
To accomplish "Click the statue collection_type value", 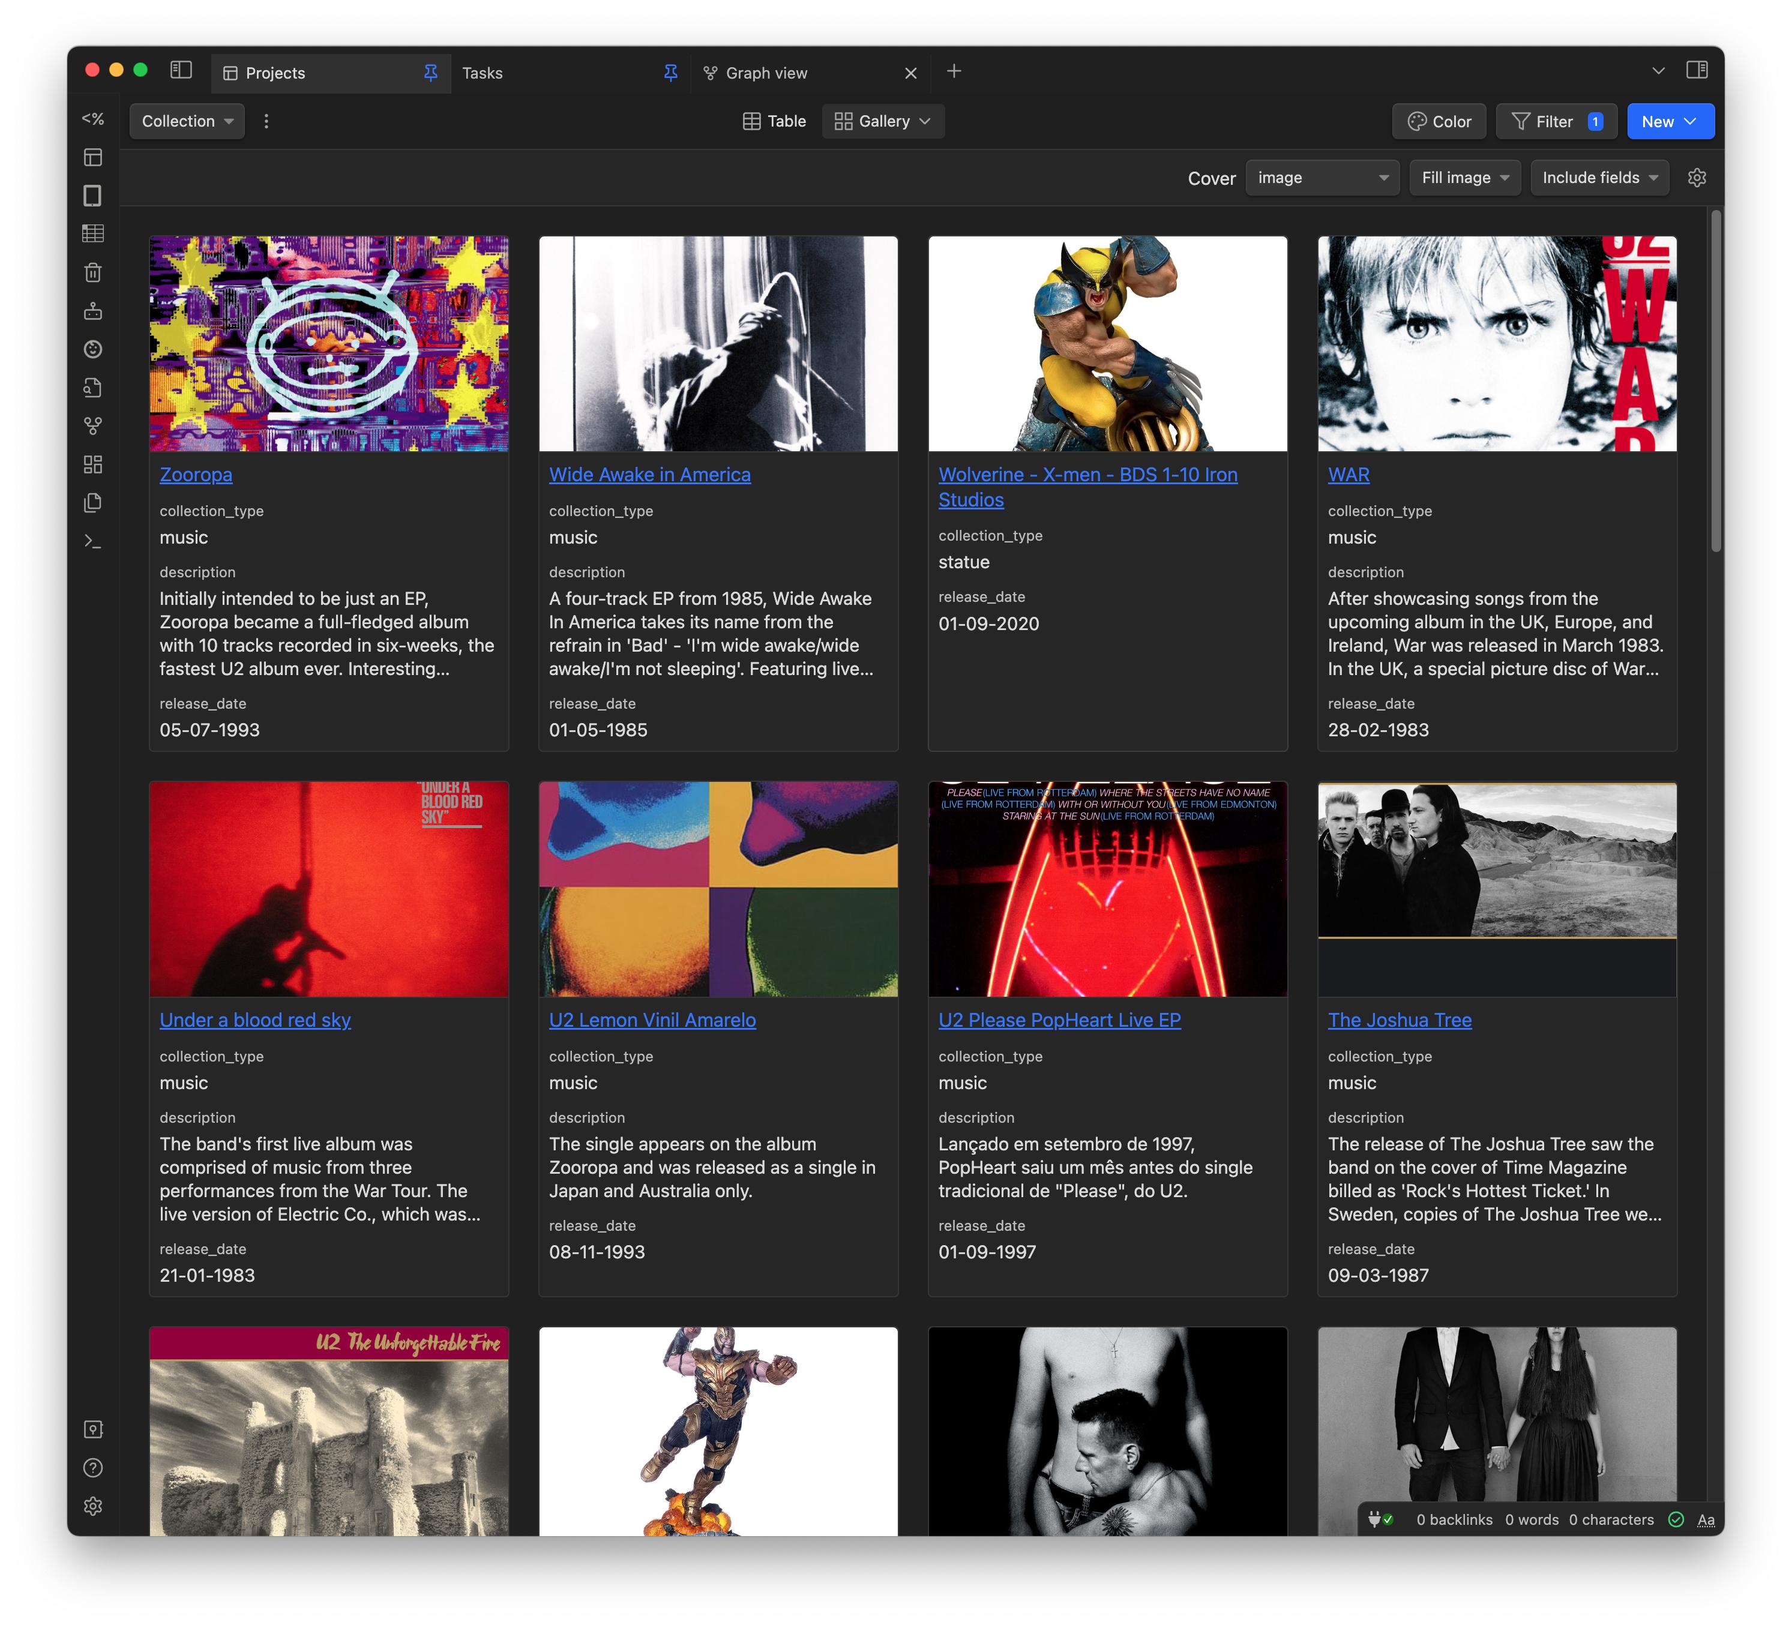I will click(964, 562).
